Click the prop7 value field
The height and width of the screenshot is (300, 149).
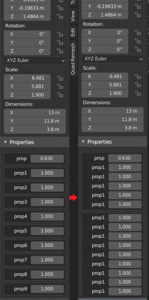(x=47, y=260)
